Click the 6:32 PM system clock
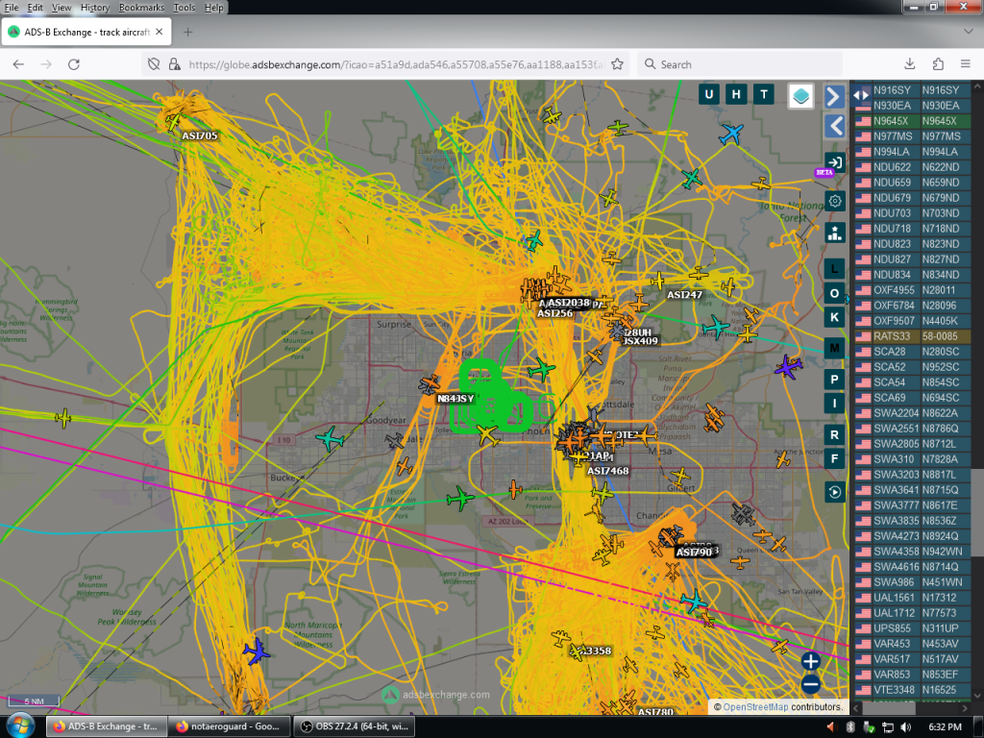984x738 pixels. click(x=946, y=726)
